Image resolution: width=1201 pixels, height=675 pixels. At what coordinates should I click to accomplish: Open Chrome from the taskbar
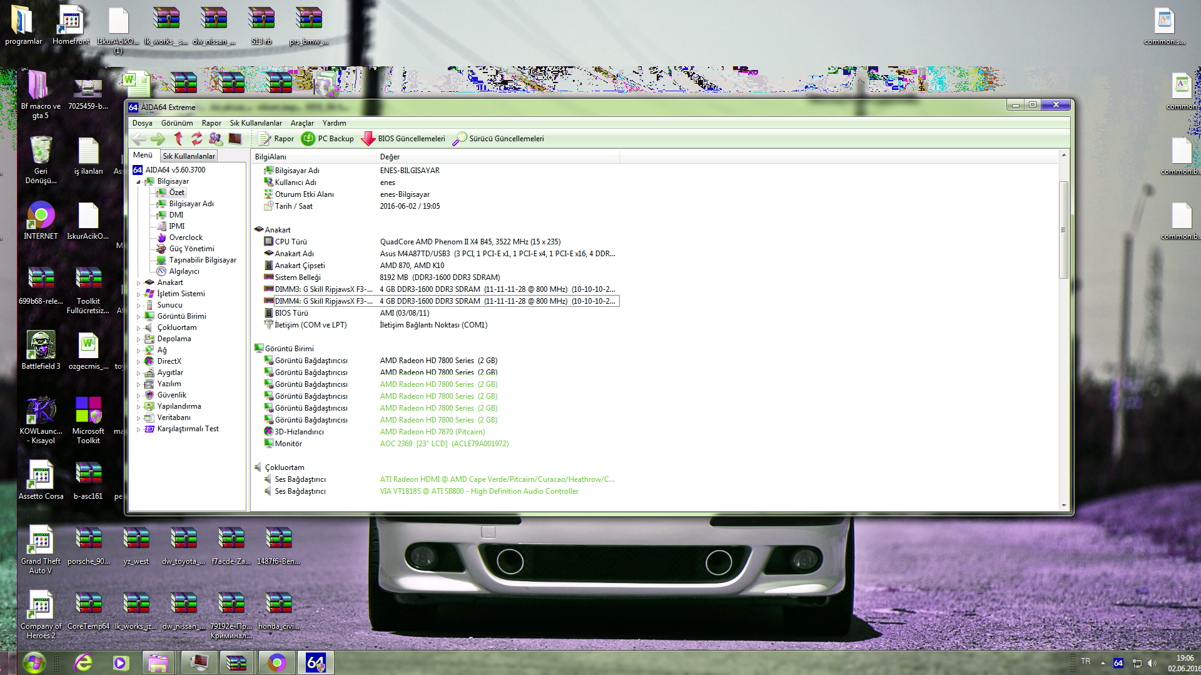point(276,662)
